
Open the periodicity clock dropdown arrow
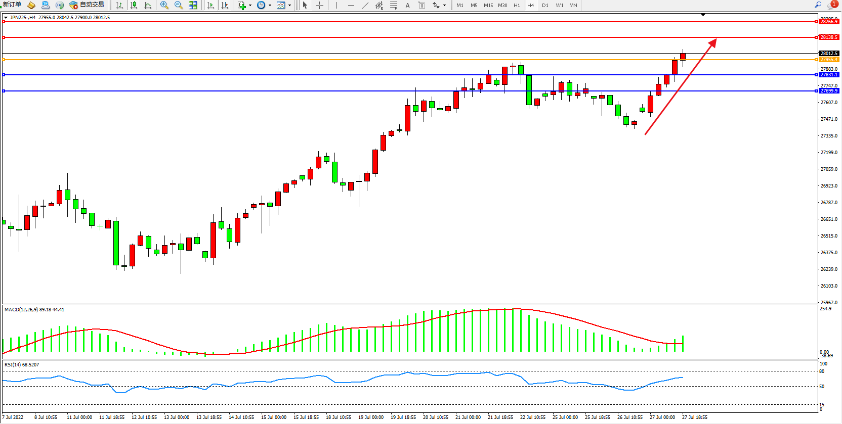point(270,6)
